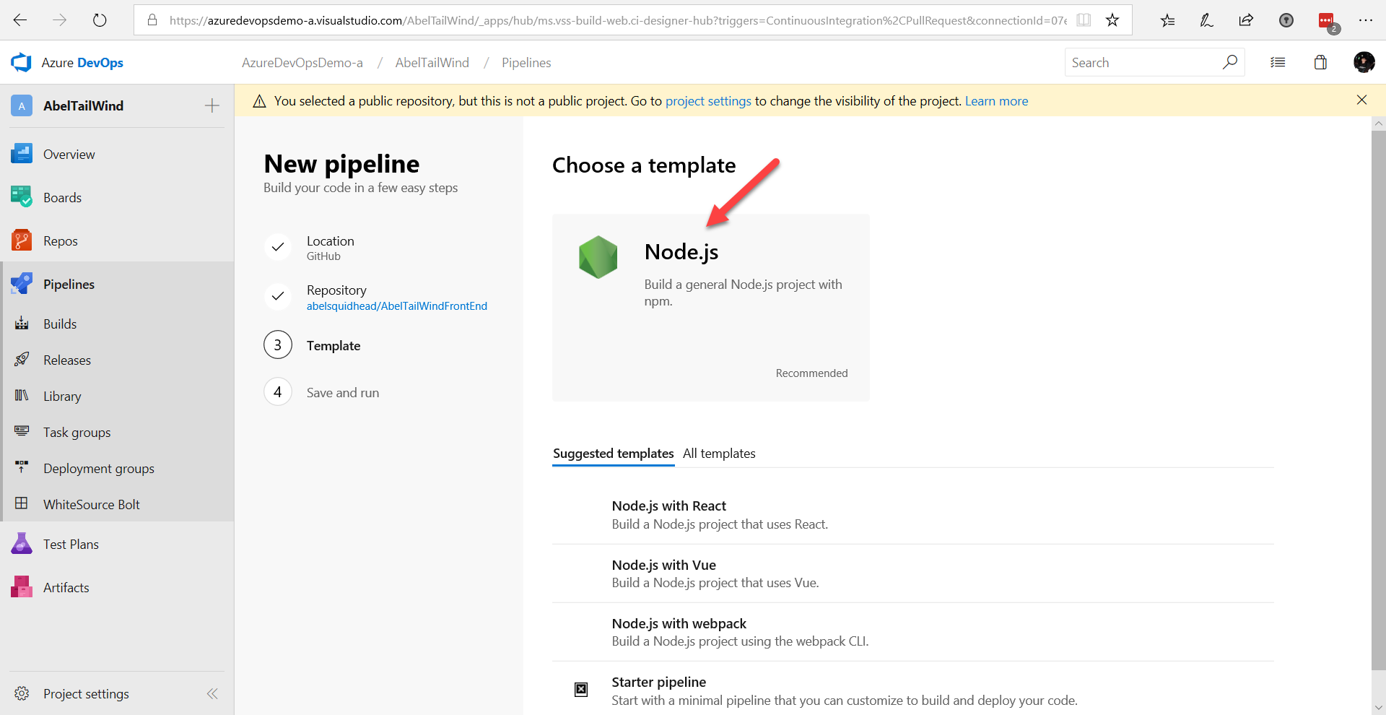This screenshot has height=715, width=1386.
Task: Open Test Plans in the sidebar
Action: click(117, 544)
